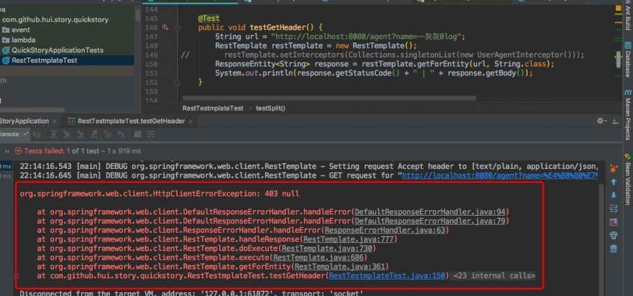
Task: Click the Bean Validation tool window icon
Action: point(628,156)
